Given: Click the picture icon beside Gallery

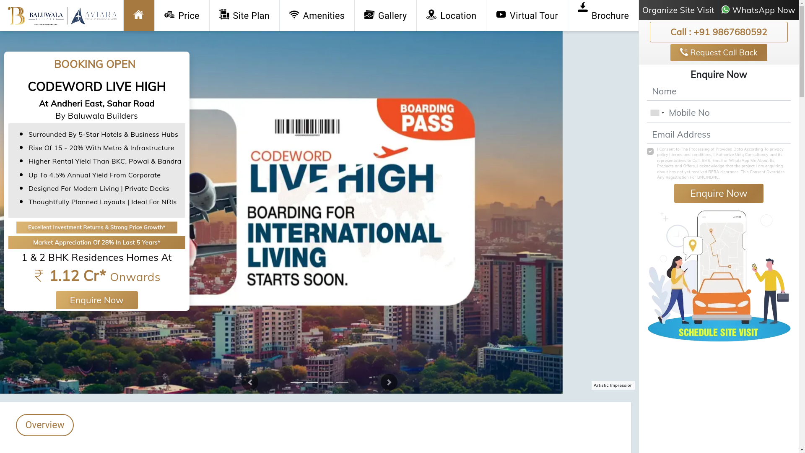Looking at the screenshot, I should click(369, 15).
